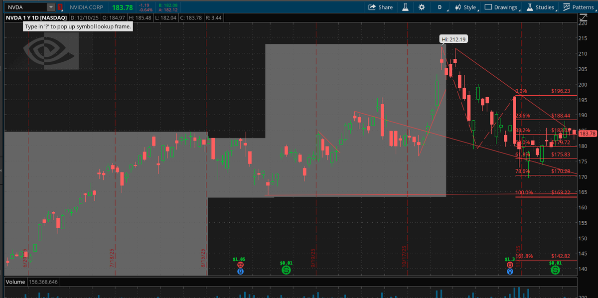
Task: Click the blue conference call icon under $1.3
Action: coord(510,272)
